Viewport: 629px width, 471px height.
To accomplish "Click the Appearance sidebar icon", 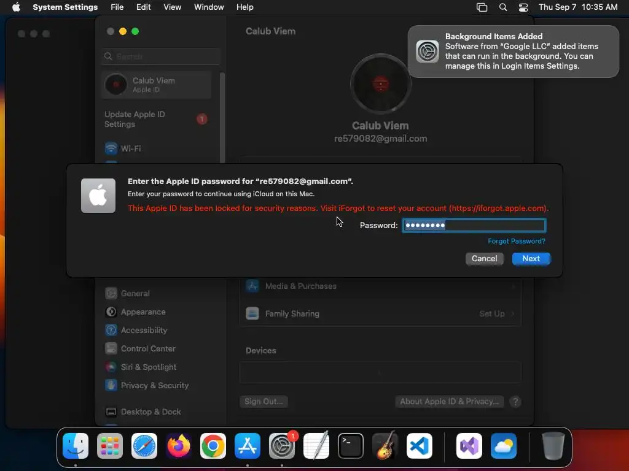I will pos(111,312).
